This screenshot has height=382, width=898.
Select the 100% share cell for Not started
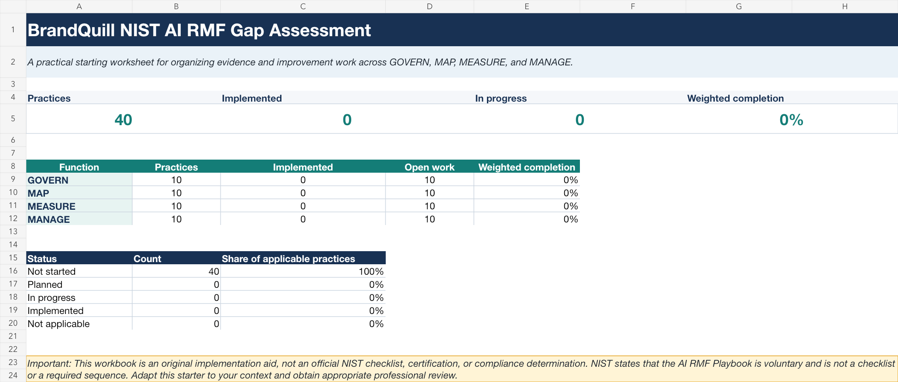303,271
